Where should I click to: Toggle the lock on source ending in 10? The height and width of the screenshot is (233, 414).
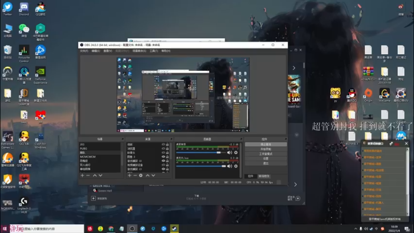point(167,161)
